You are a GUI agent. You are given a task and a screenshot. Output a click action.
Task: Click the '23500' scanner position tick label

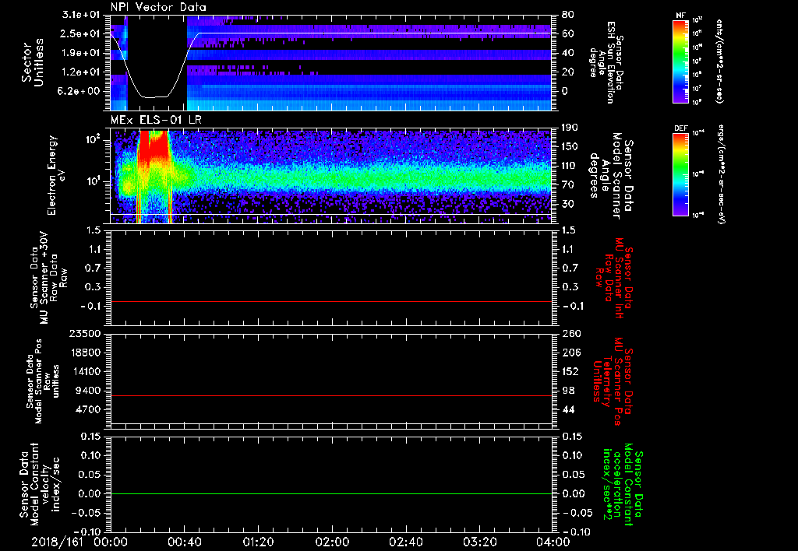[86, 334]
